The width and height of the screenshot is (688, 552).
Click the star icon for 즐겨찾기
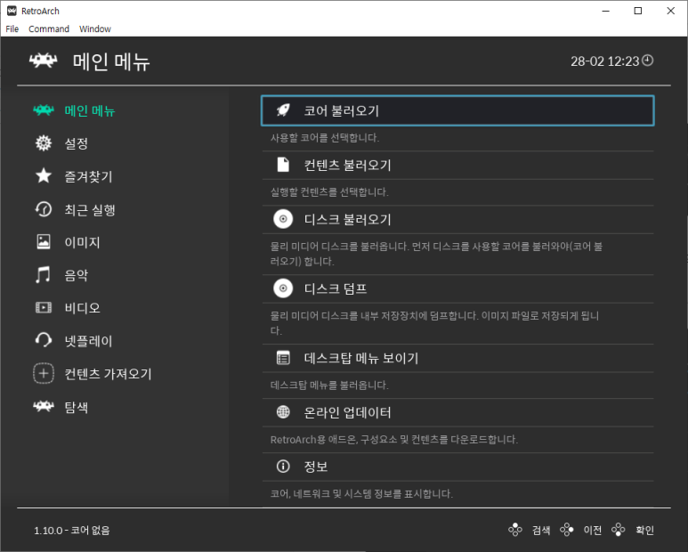click(x=44, y=176)
